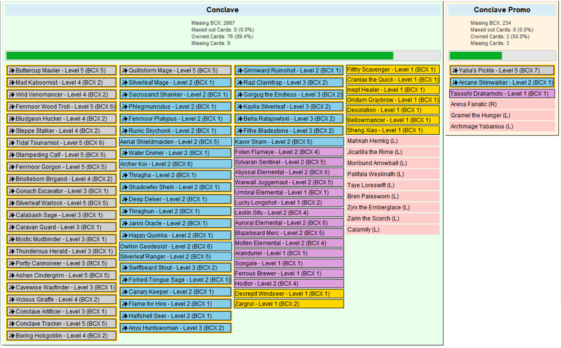Image resolution: width=561 pixels, height=348 pixels.
Task: Click the sparkle icon beside Grimward Ruinshot
Action: coord(240,71)
